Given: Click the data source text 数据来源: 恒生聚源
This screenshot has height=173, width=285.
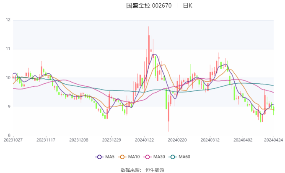Looking at the screenshot, I should [x=142, y=170].
